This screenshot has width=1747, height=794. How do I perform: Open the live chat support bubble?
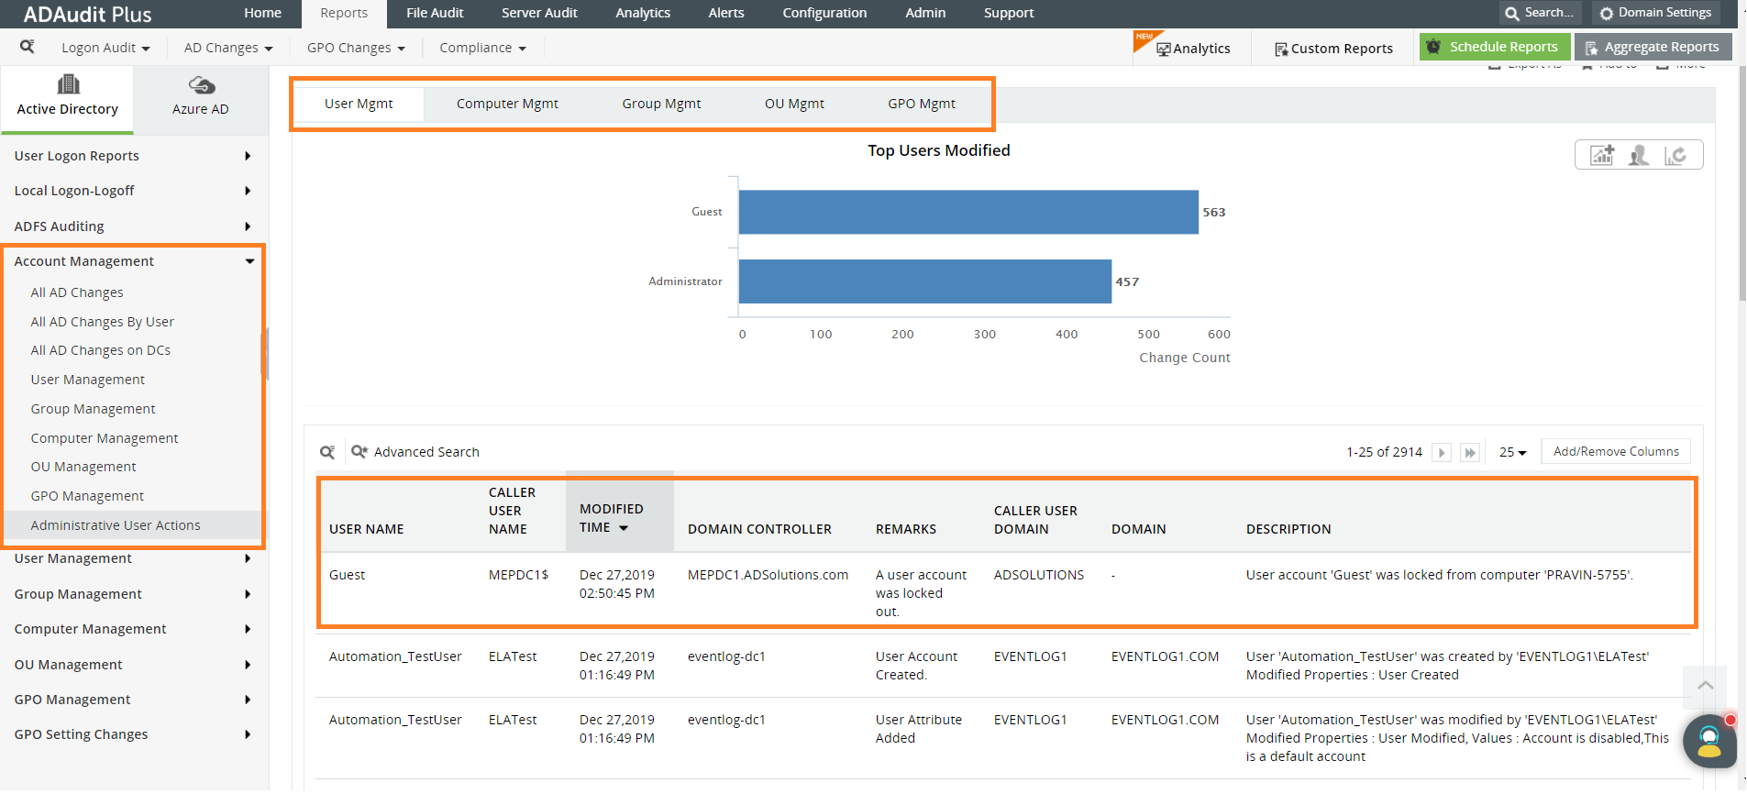pyautogui.click(x=1709, y=741)
